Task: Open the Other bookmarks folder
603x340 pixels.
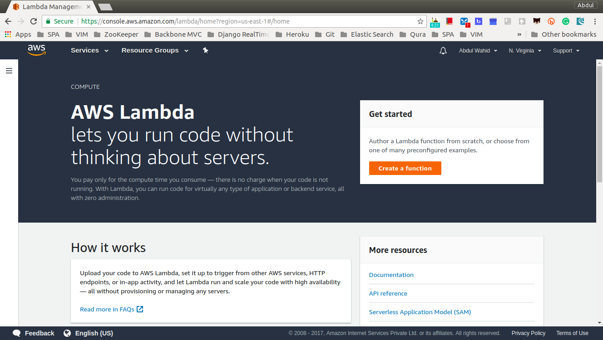Action: (x=563, y=34)
